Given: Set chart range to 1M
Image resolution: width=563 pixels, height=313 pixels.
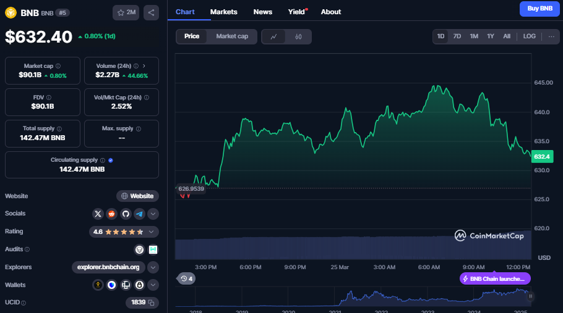Looking at the screenshot, I should (x=474, y=36).
